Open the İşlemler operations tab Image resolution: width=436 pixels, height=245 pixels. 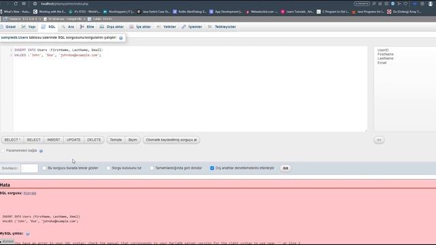tap(192, 27)
